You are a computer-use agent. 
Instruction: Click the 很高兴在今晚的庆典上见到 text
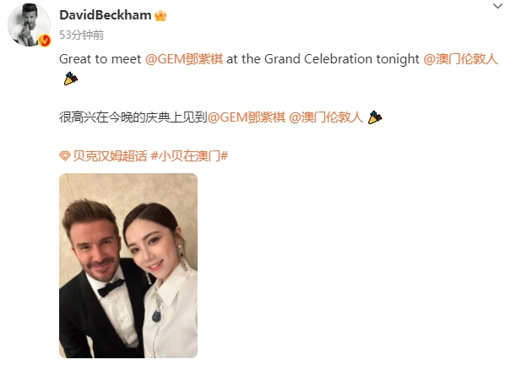point(133,117)
